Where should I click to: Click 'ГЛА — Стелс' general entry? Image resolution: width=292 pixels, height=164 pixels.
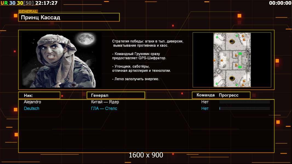point(104,109)
